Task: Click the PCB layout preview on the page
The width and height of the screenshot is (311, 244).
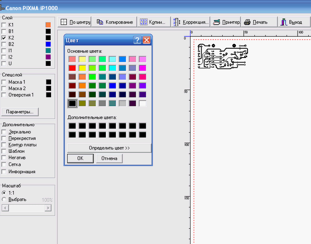Action: click(x=223, y=56)
